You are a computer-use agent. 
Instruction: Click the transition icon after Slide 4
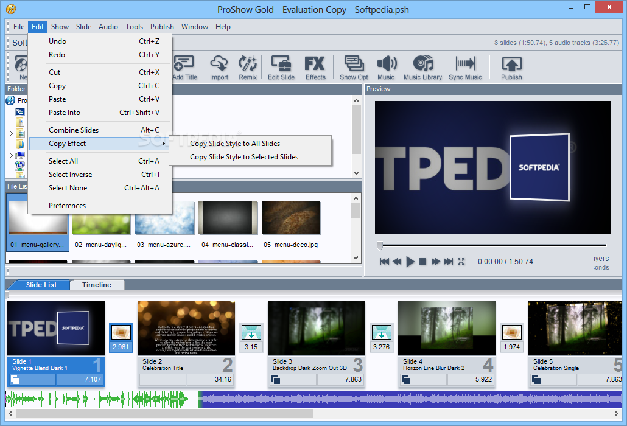(x=512, y=332)
